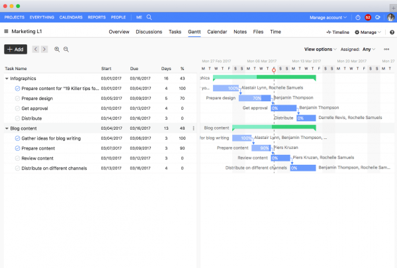
Task: Zoom in the Gantt chart
Action: coord(58,50)
